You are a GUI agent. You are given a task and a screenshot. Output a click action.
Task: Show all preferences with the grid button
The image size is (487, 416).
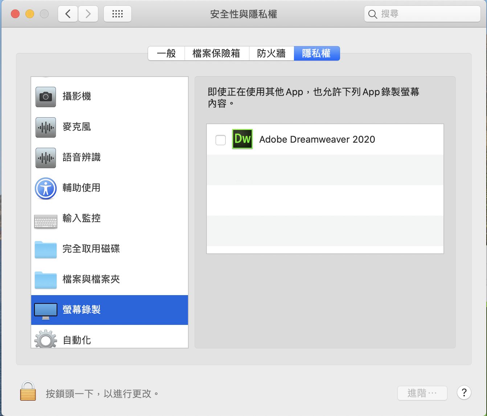pos(118,14)
